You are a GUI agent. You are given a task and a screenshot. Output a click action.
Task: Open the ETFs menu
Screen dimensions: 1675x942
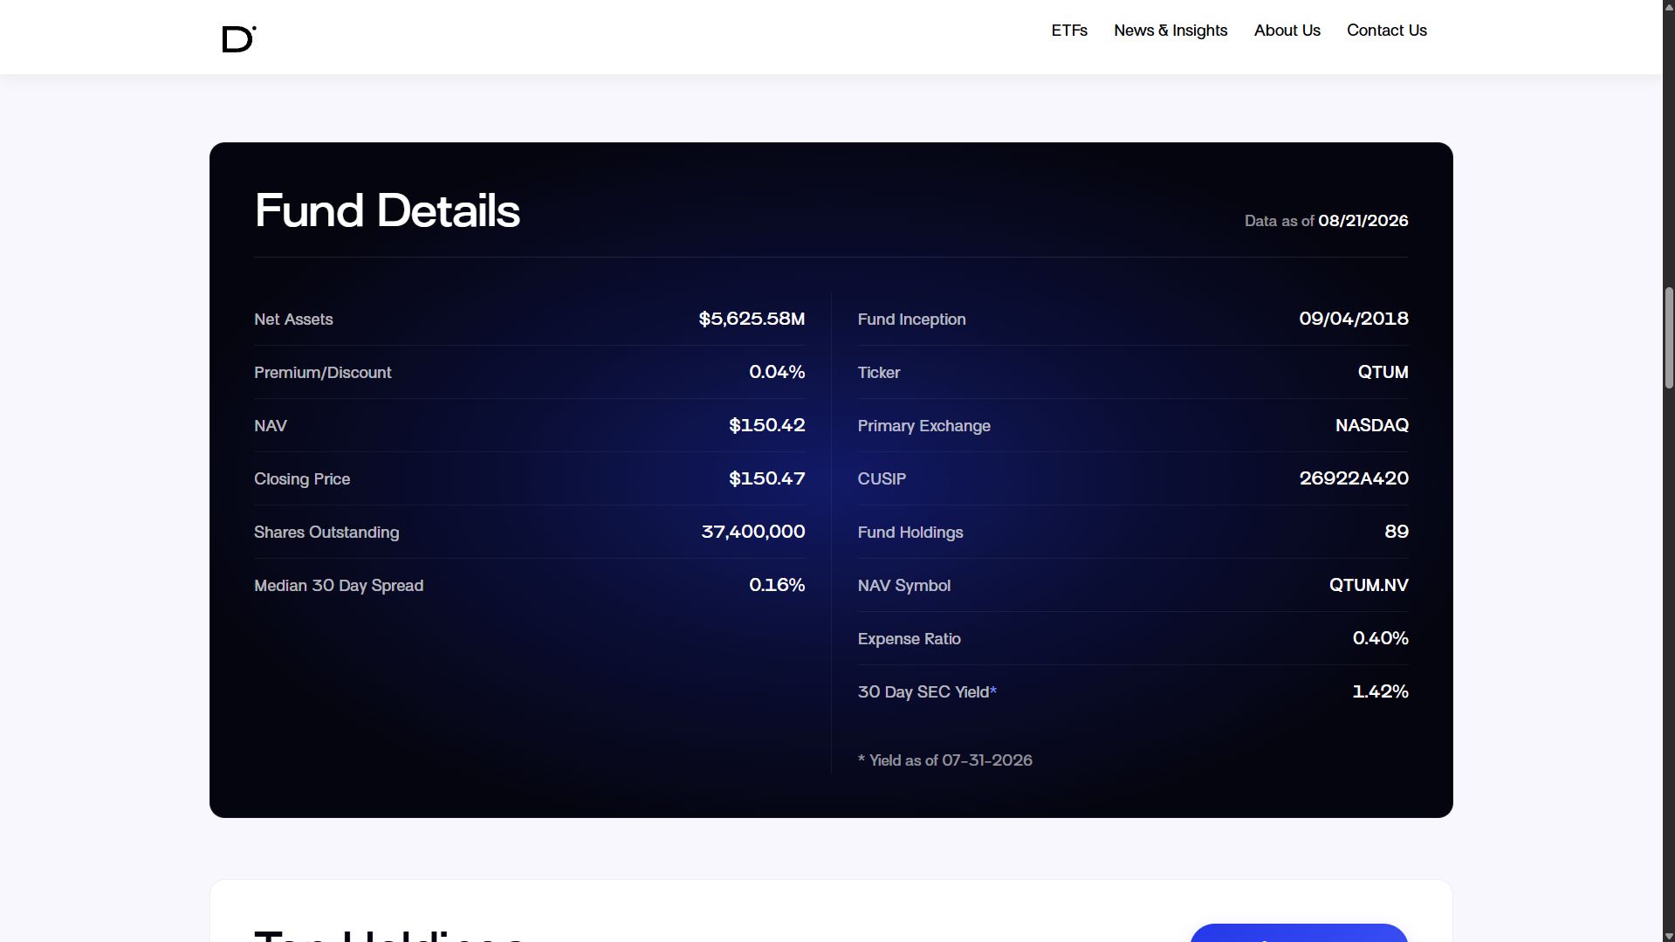click(1069, 31)
